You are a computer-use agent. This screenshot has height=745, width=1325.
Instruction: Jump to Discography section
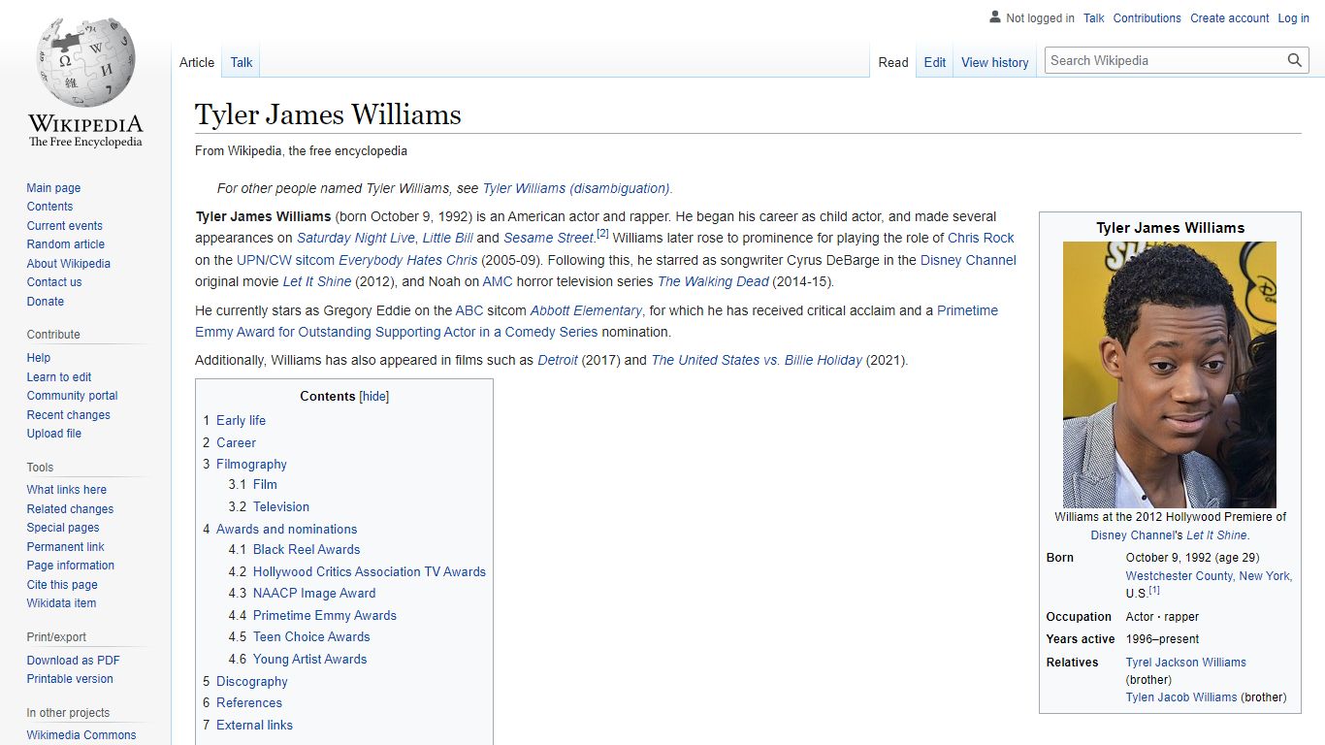pos(252,681)
